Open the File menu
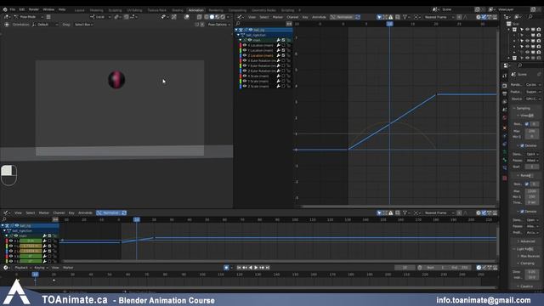Screen dimensions: 544x306 click(13, 9)
